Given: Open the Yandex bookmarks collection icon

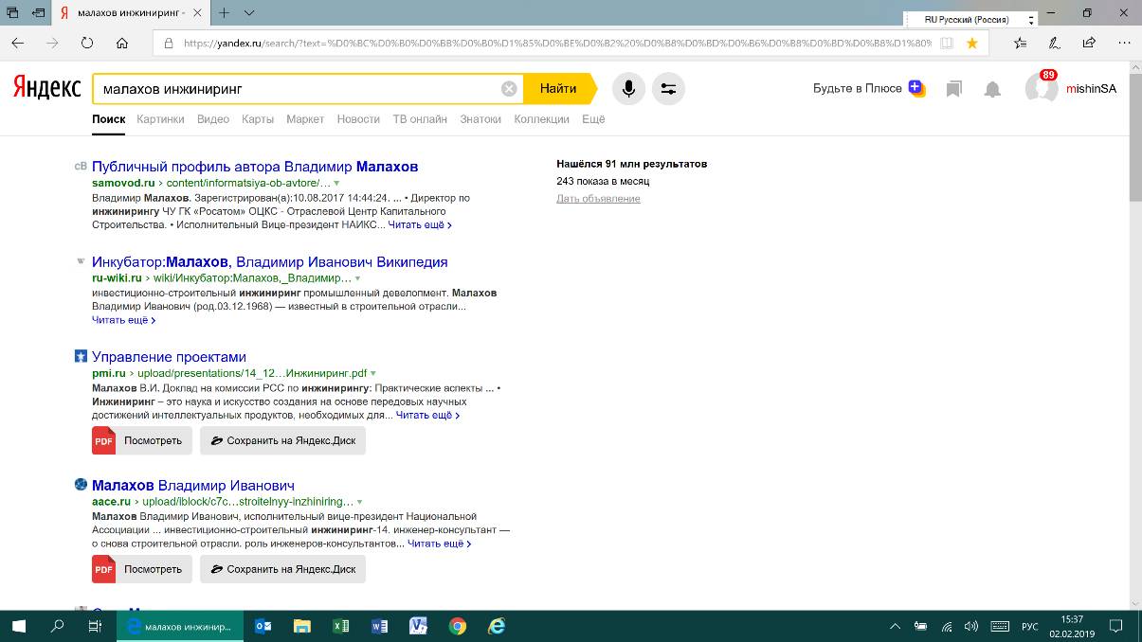Looking at the screenshot, I should click(x=954, y=89).
